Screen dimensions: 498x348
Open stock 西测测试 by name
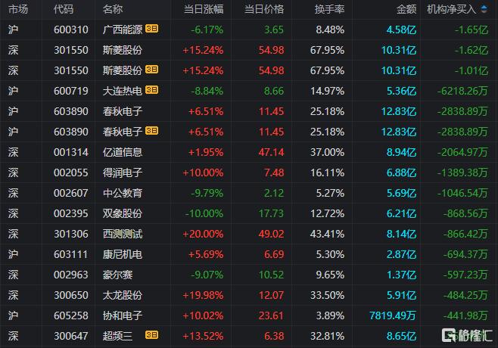(123, 234)
